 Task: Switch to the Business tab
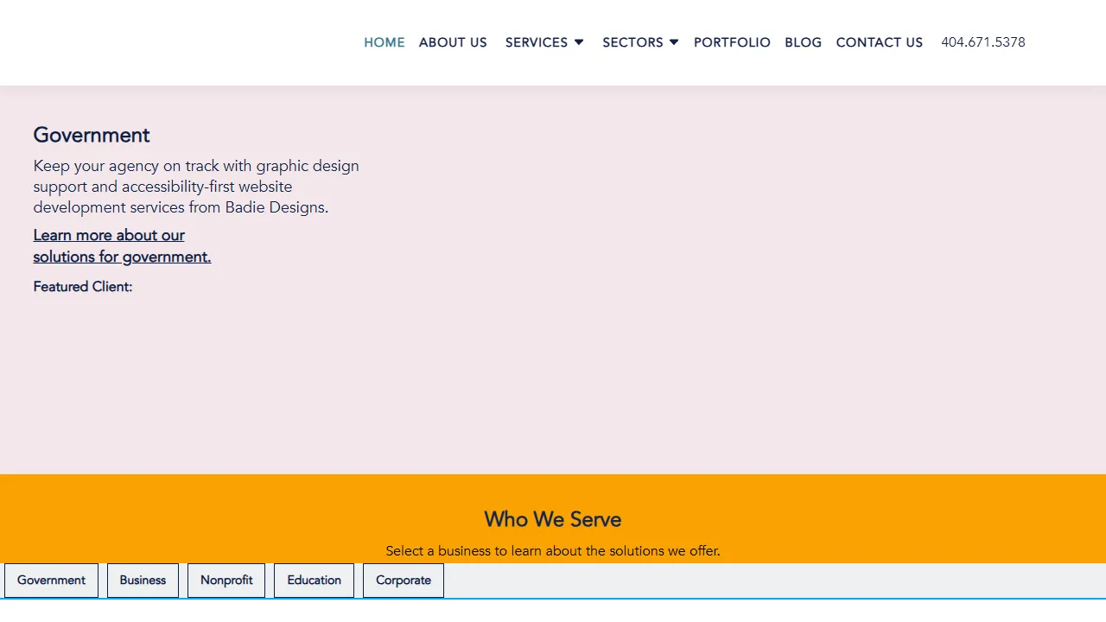(x=143, y=580)
